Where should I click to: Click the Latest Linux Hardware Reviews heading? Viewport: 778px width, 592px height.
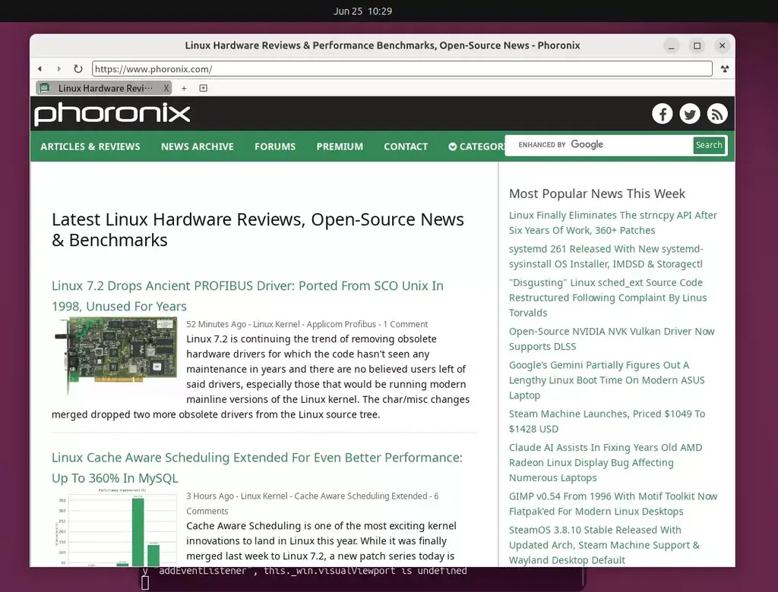(x=258, y=229)
